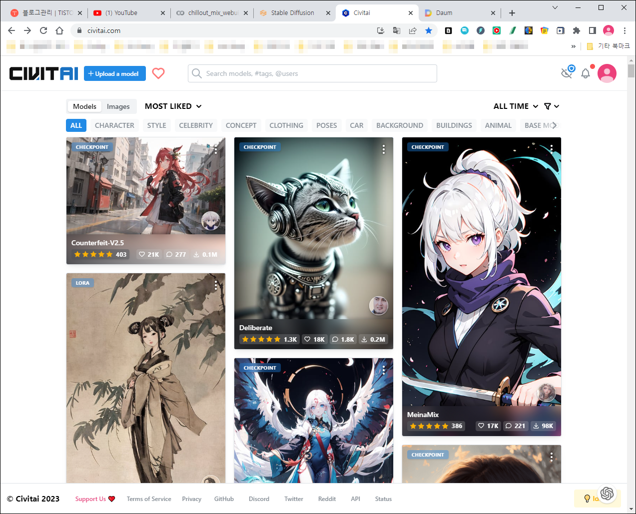Open the API footer link

click(355, 499)
